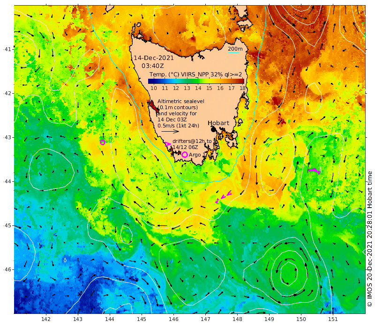Click the 'Temp. (°C) VIIRS_NPP 32% ql>=2' label
The width and height of the screenshot is (375, 328).
[195, 75]
